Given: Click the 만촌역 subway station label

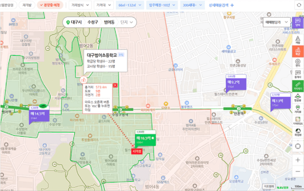Looking at the screenshot, I should point(238,114).
